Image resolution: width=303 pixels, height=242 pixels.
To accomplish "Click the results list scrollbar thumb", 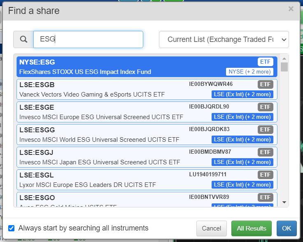I will (284, 67).
